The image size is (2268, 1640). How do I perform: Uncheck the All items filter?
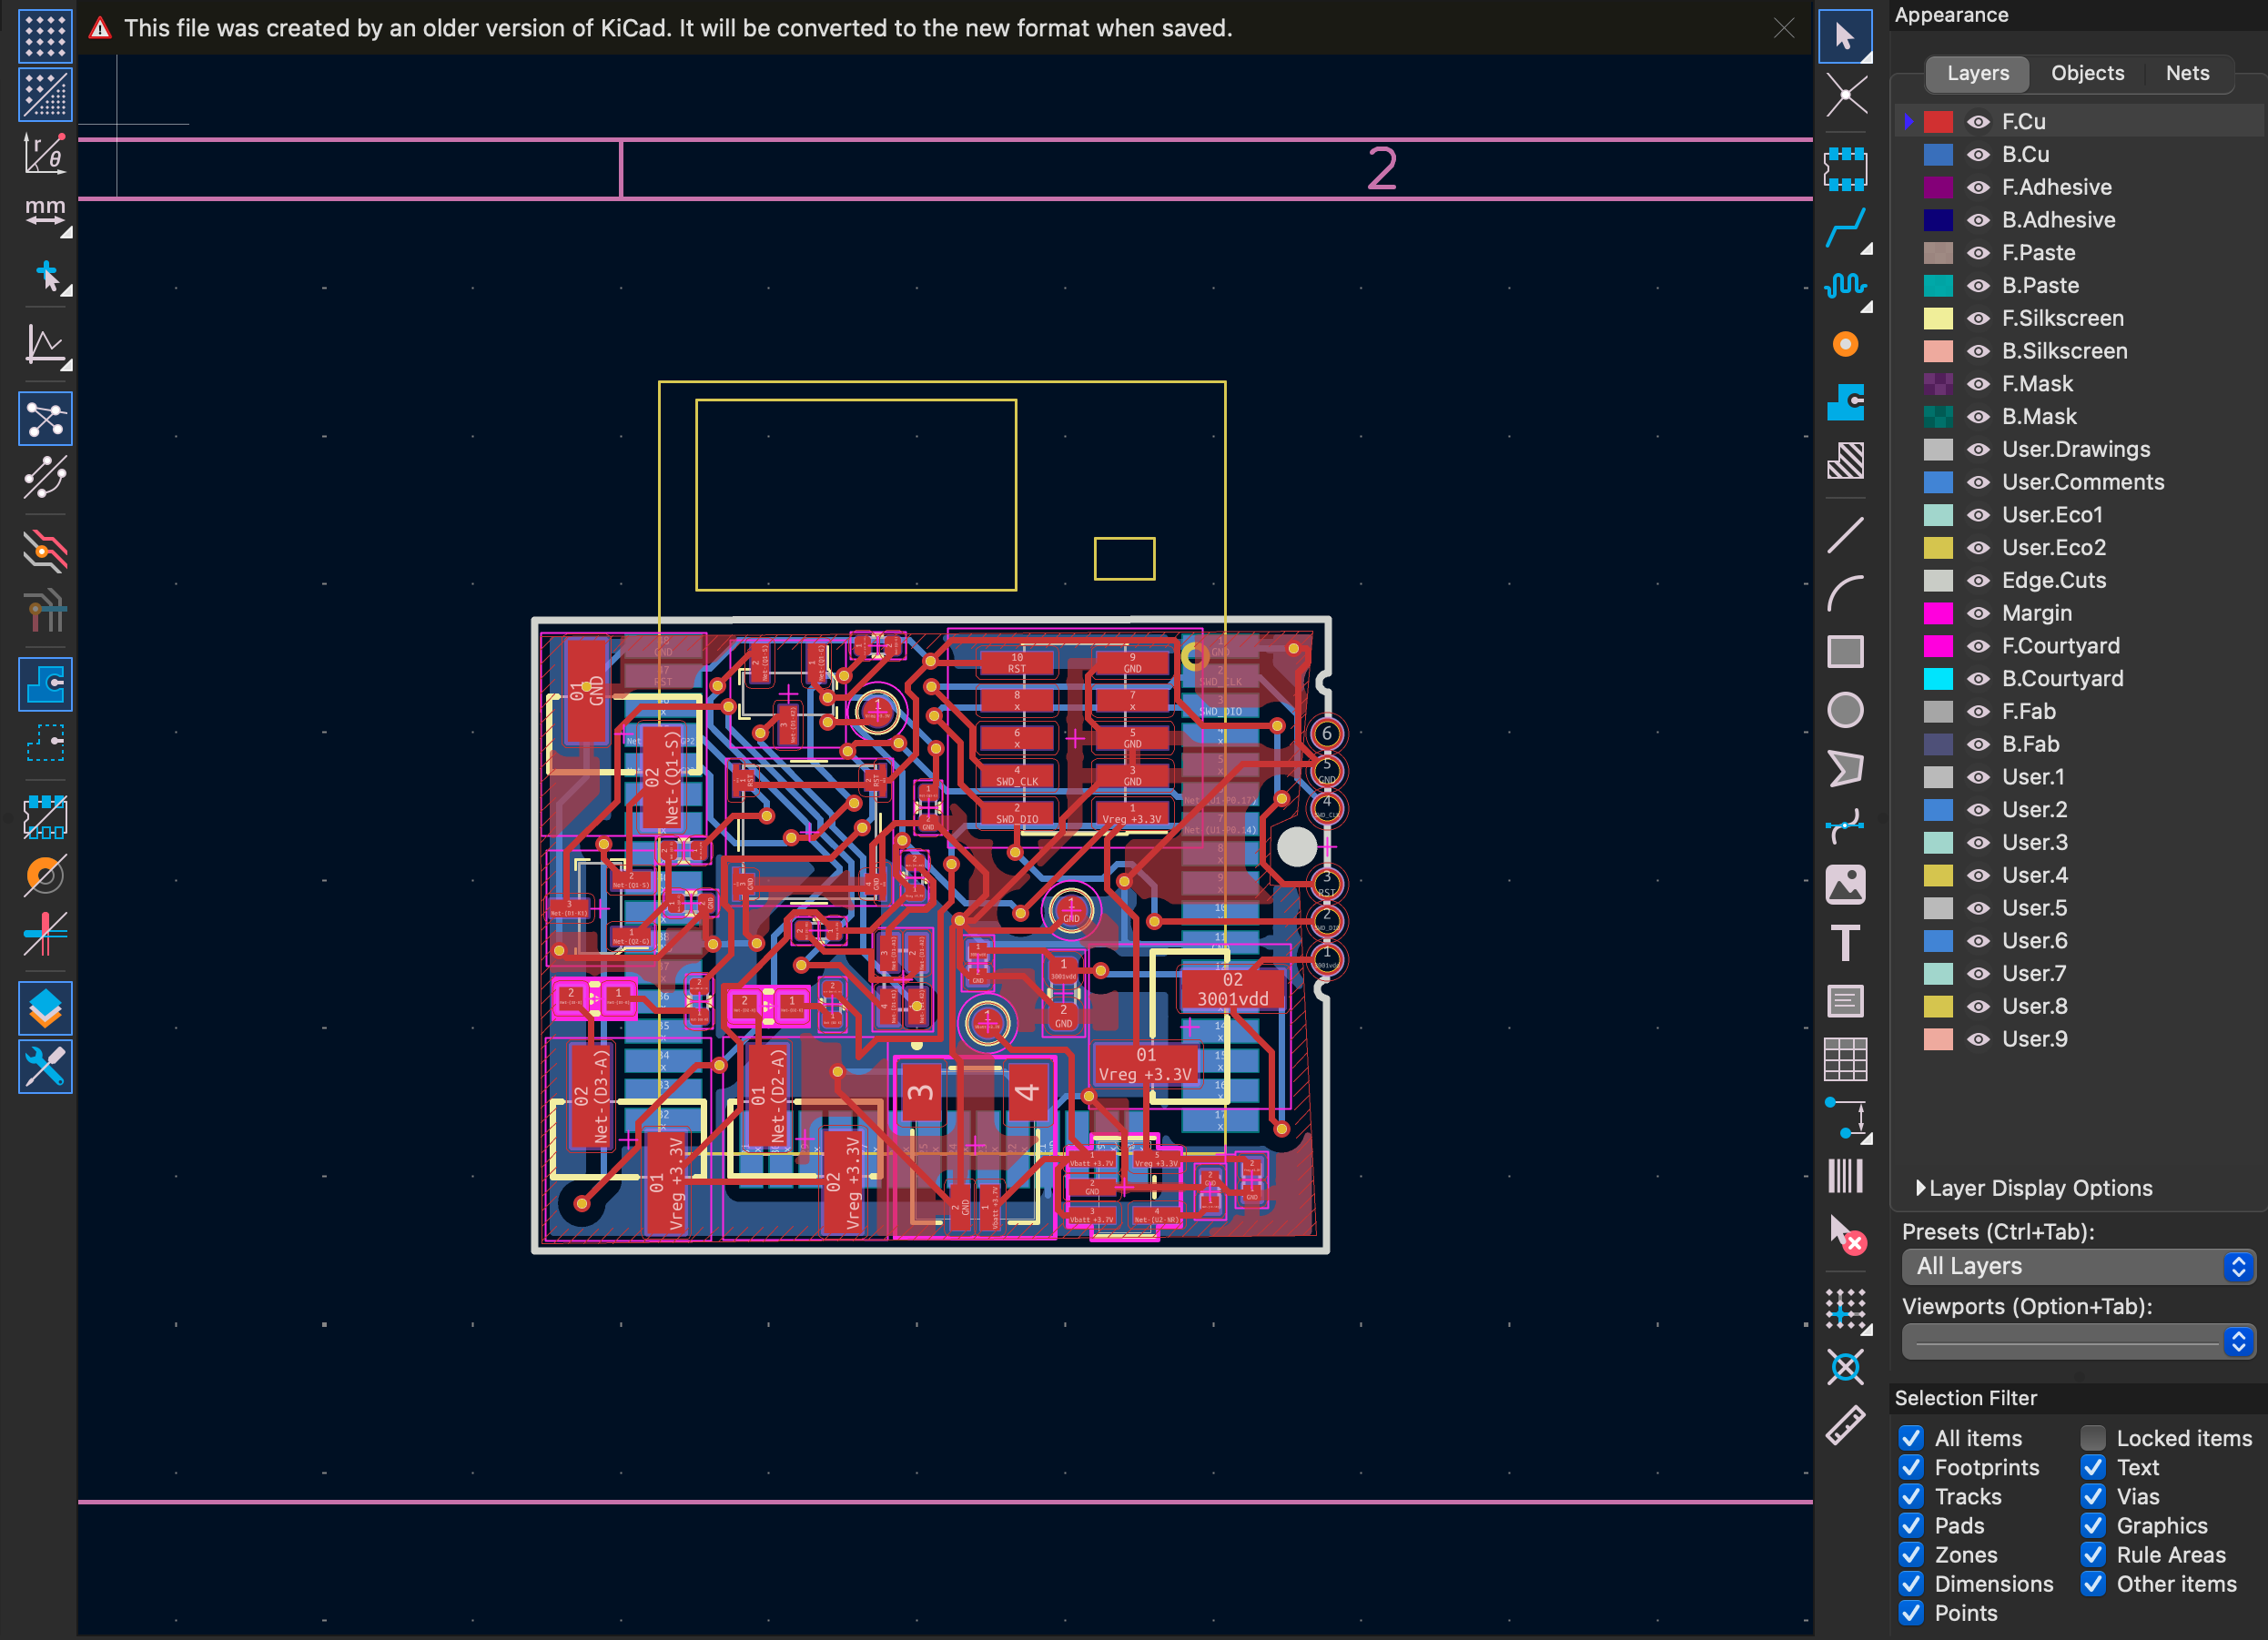(1911, 1438)
